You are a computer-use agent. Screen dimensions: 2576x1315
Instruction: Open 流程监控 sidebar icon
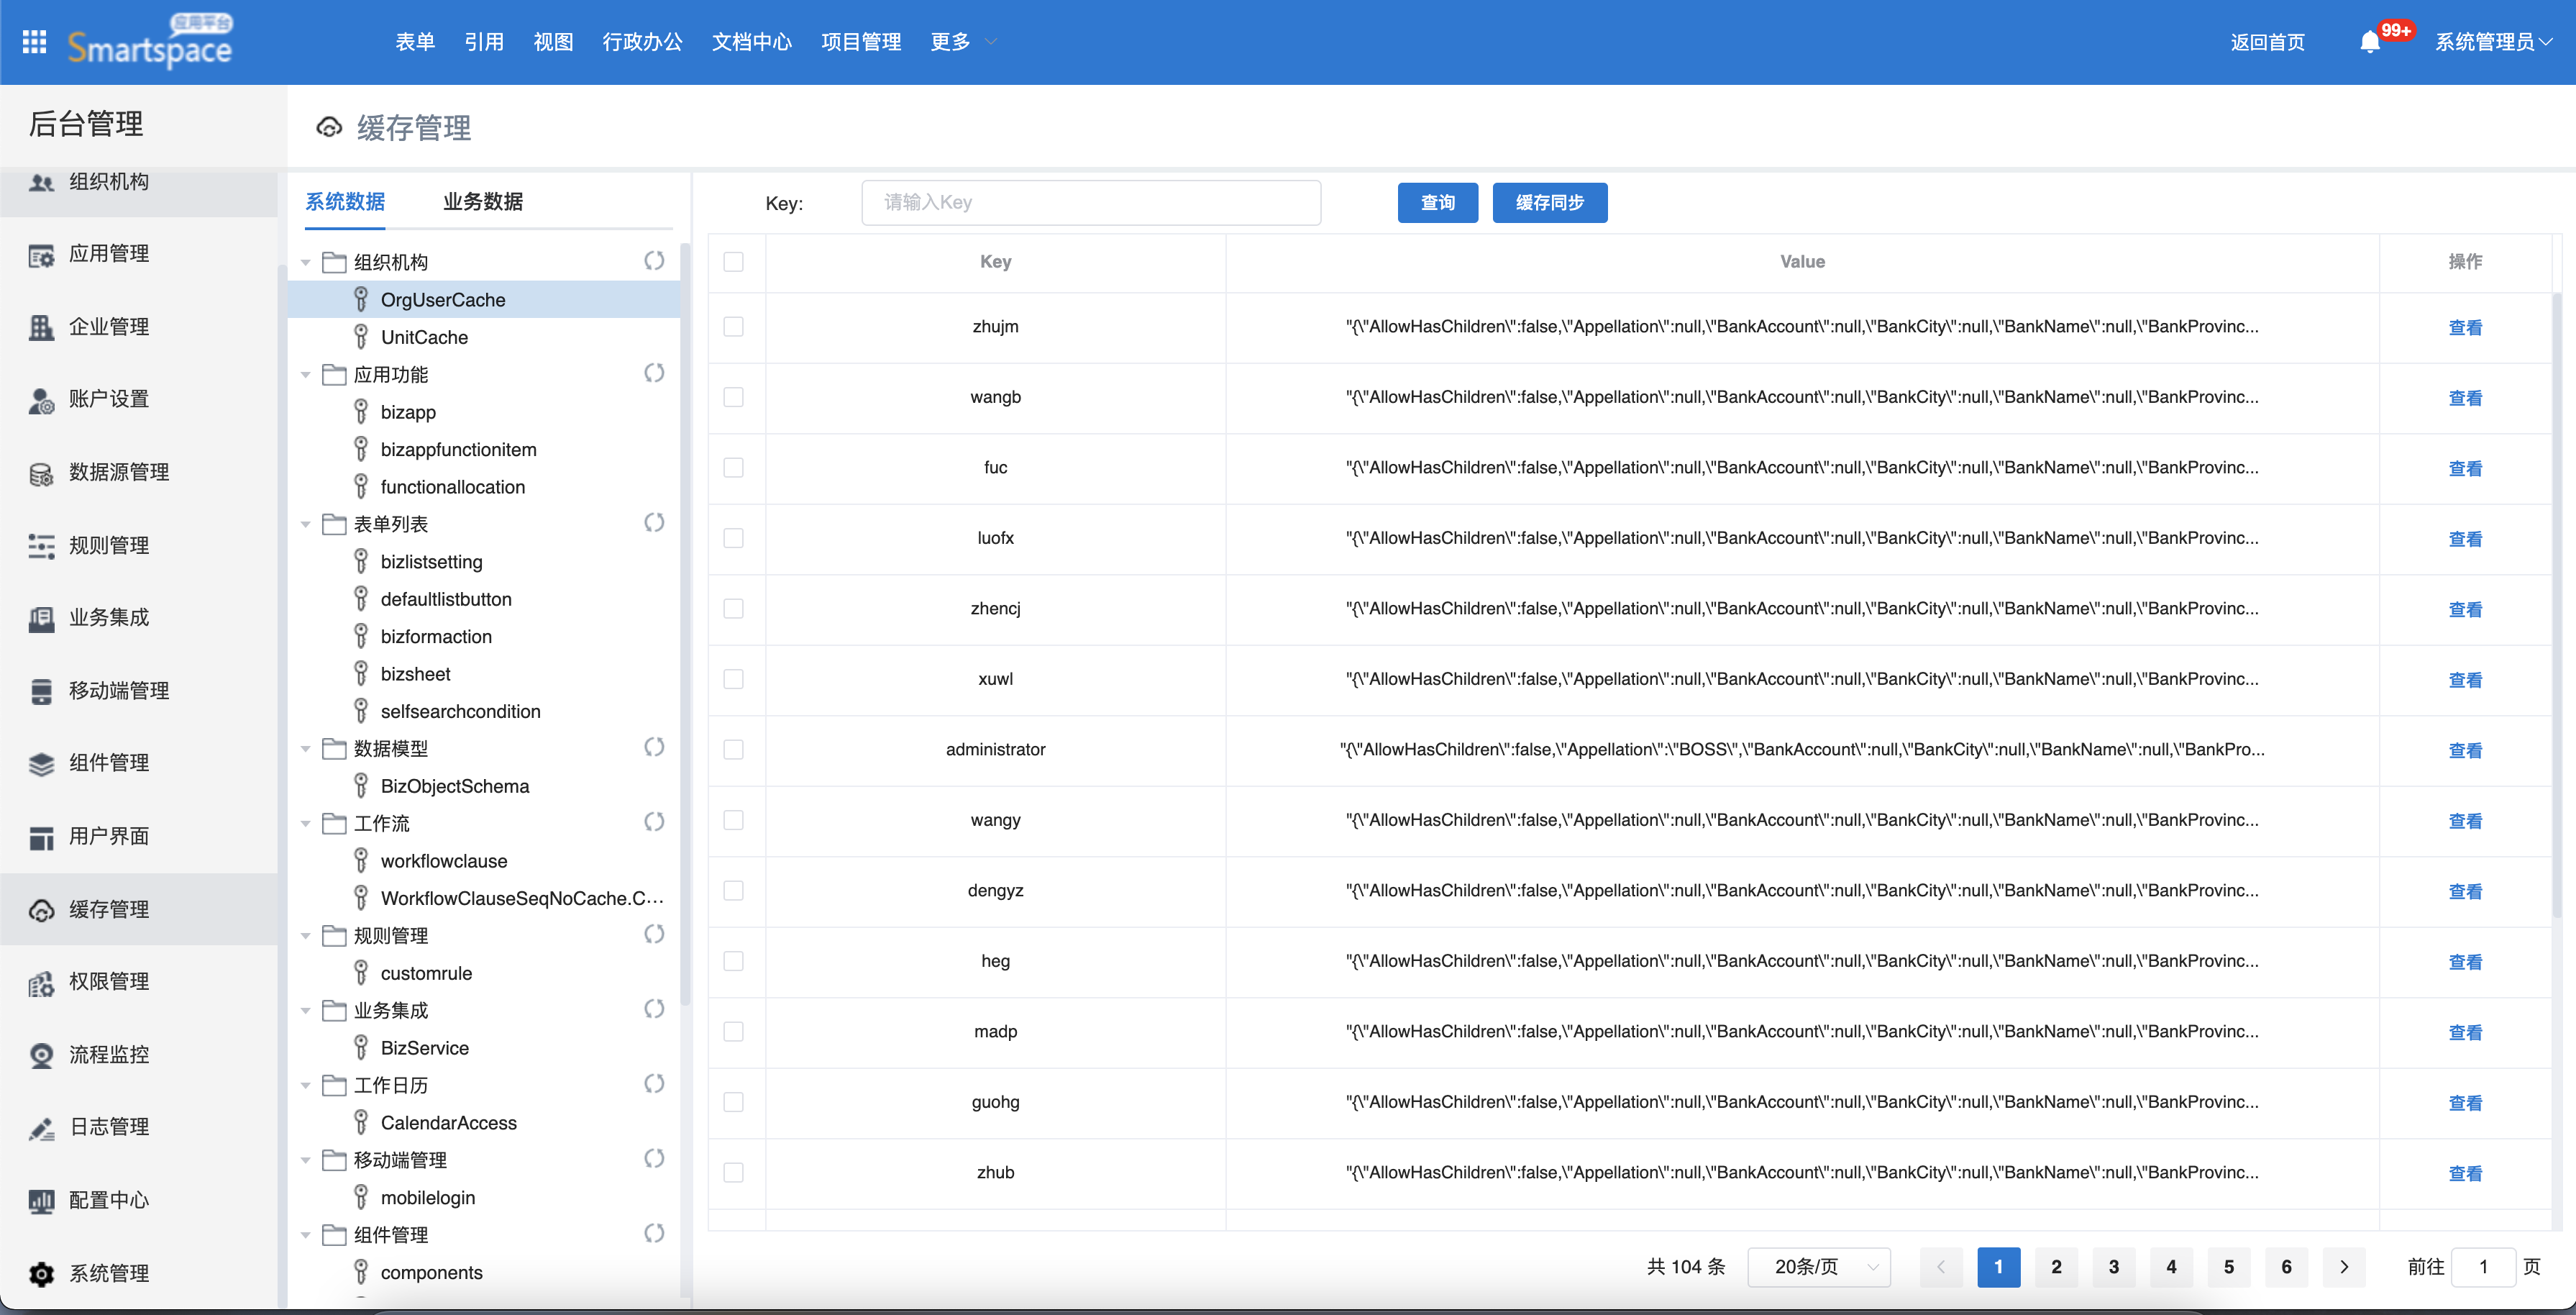point(41,1055)
